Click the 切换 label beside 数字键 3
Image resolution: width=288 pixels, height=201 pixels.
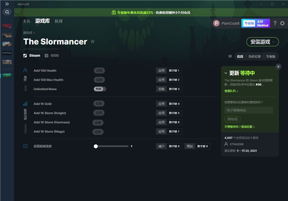pos(161,89)
